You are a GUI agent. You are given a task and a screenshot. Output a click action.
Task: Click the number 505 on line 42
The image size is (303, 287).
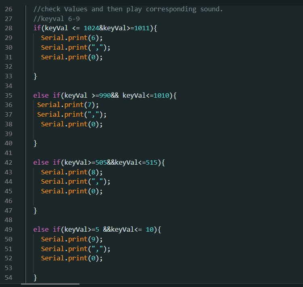(101, 162)
